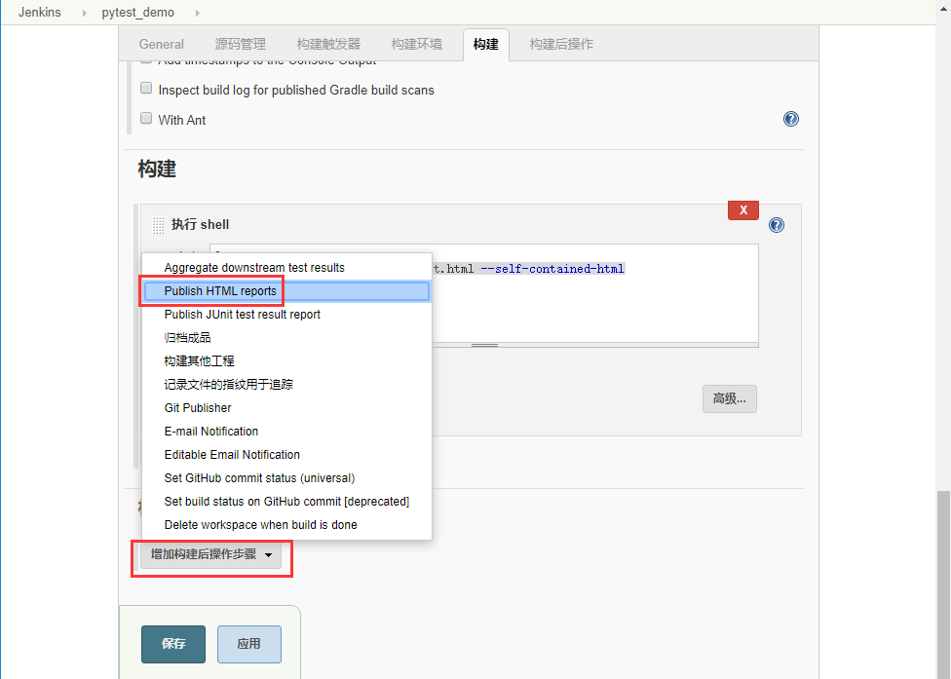Go to Jenkins breadcrumb link
This screenshot has width=951, height=679.
pos(39,12)
